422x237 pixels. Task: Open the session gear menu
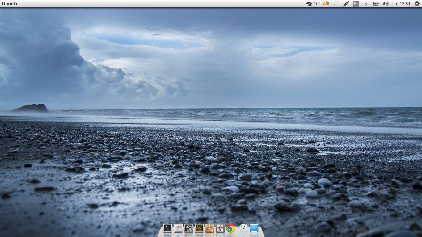coord(417,4)
